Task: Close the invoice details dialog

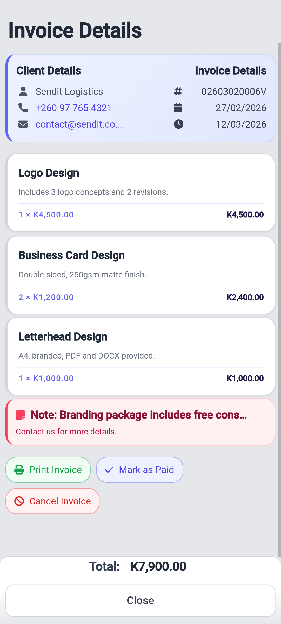Action: click(x=140, y=601)
